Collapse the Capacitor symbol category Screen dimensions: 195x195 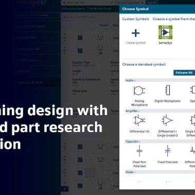133,141
